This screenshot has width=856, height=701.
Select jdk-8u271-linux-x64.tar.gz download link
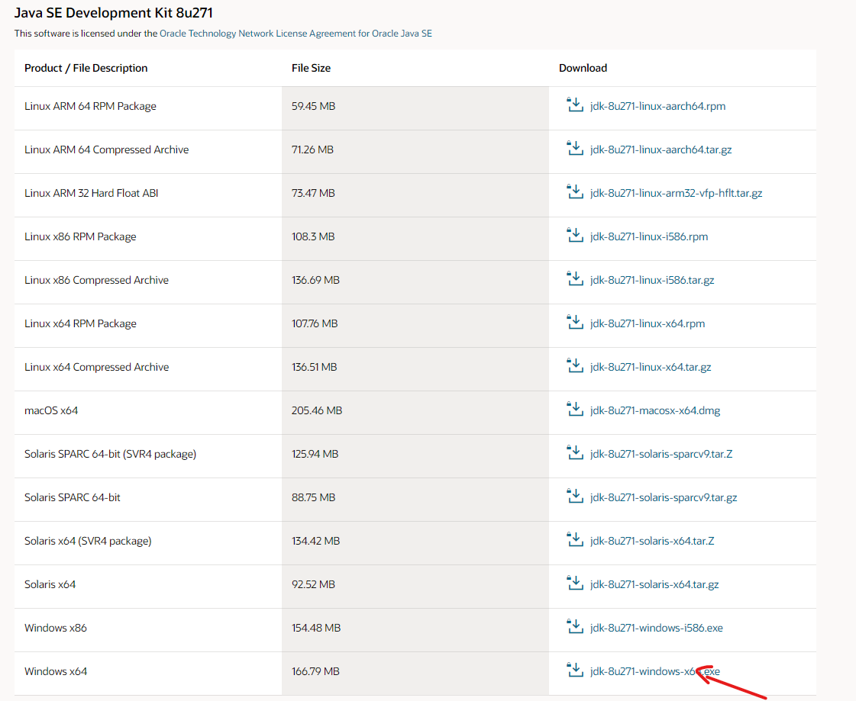click(650, 367)
